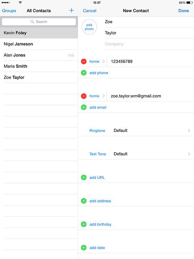
Task: Change the phone label from home
Action: click(97, 62)
